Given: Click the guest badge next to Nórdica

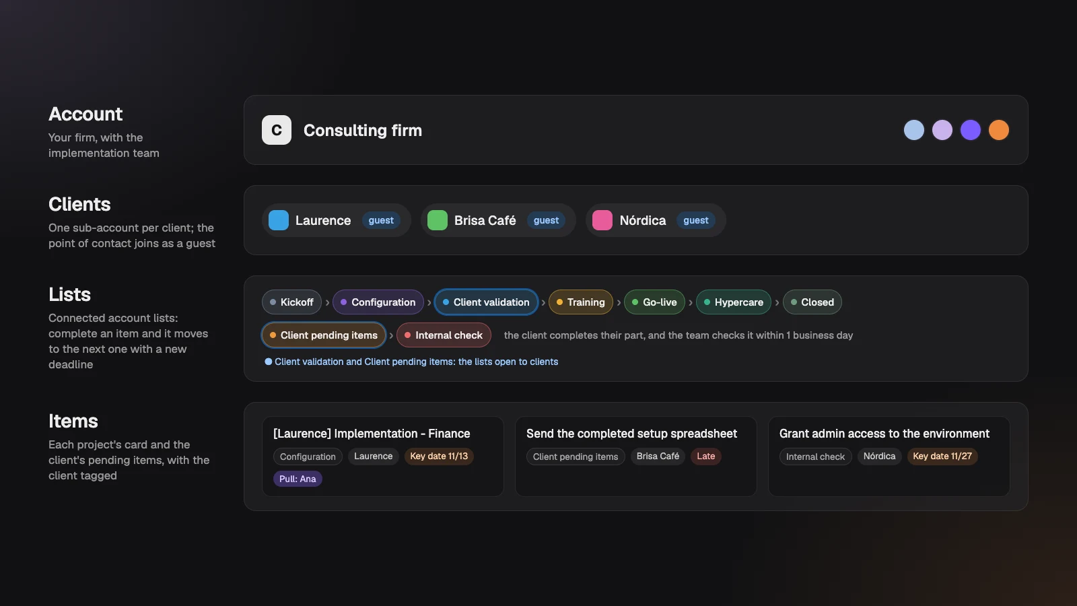Looking at the screenshot, I should (x=696, y=220).
